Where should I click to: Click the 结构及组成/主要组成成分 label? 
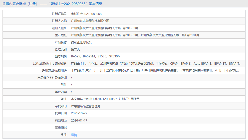point(50,64)
